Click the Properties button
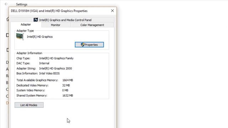 (x=89, y=45)
